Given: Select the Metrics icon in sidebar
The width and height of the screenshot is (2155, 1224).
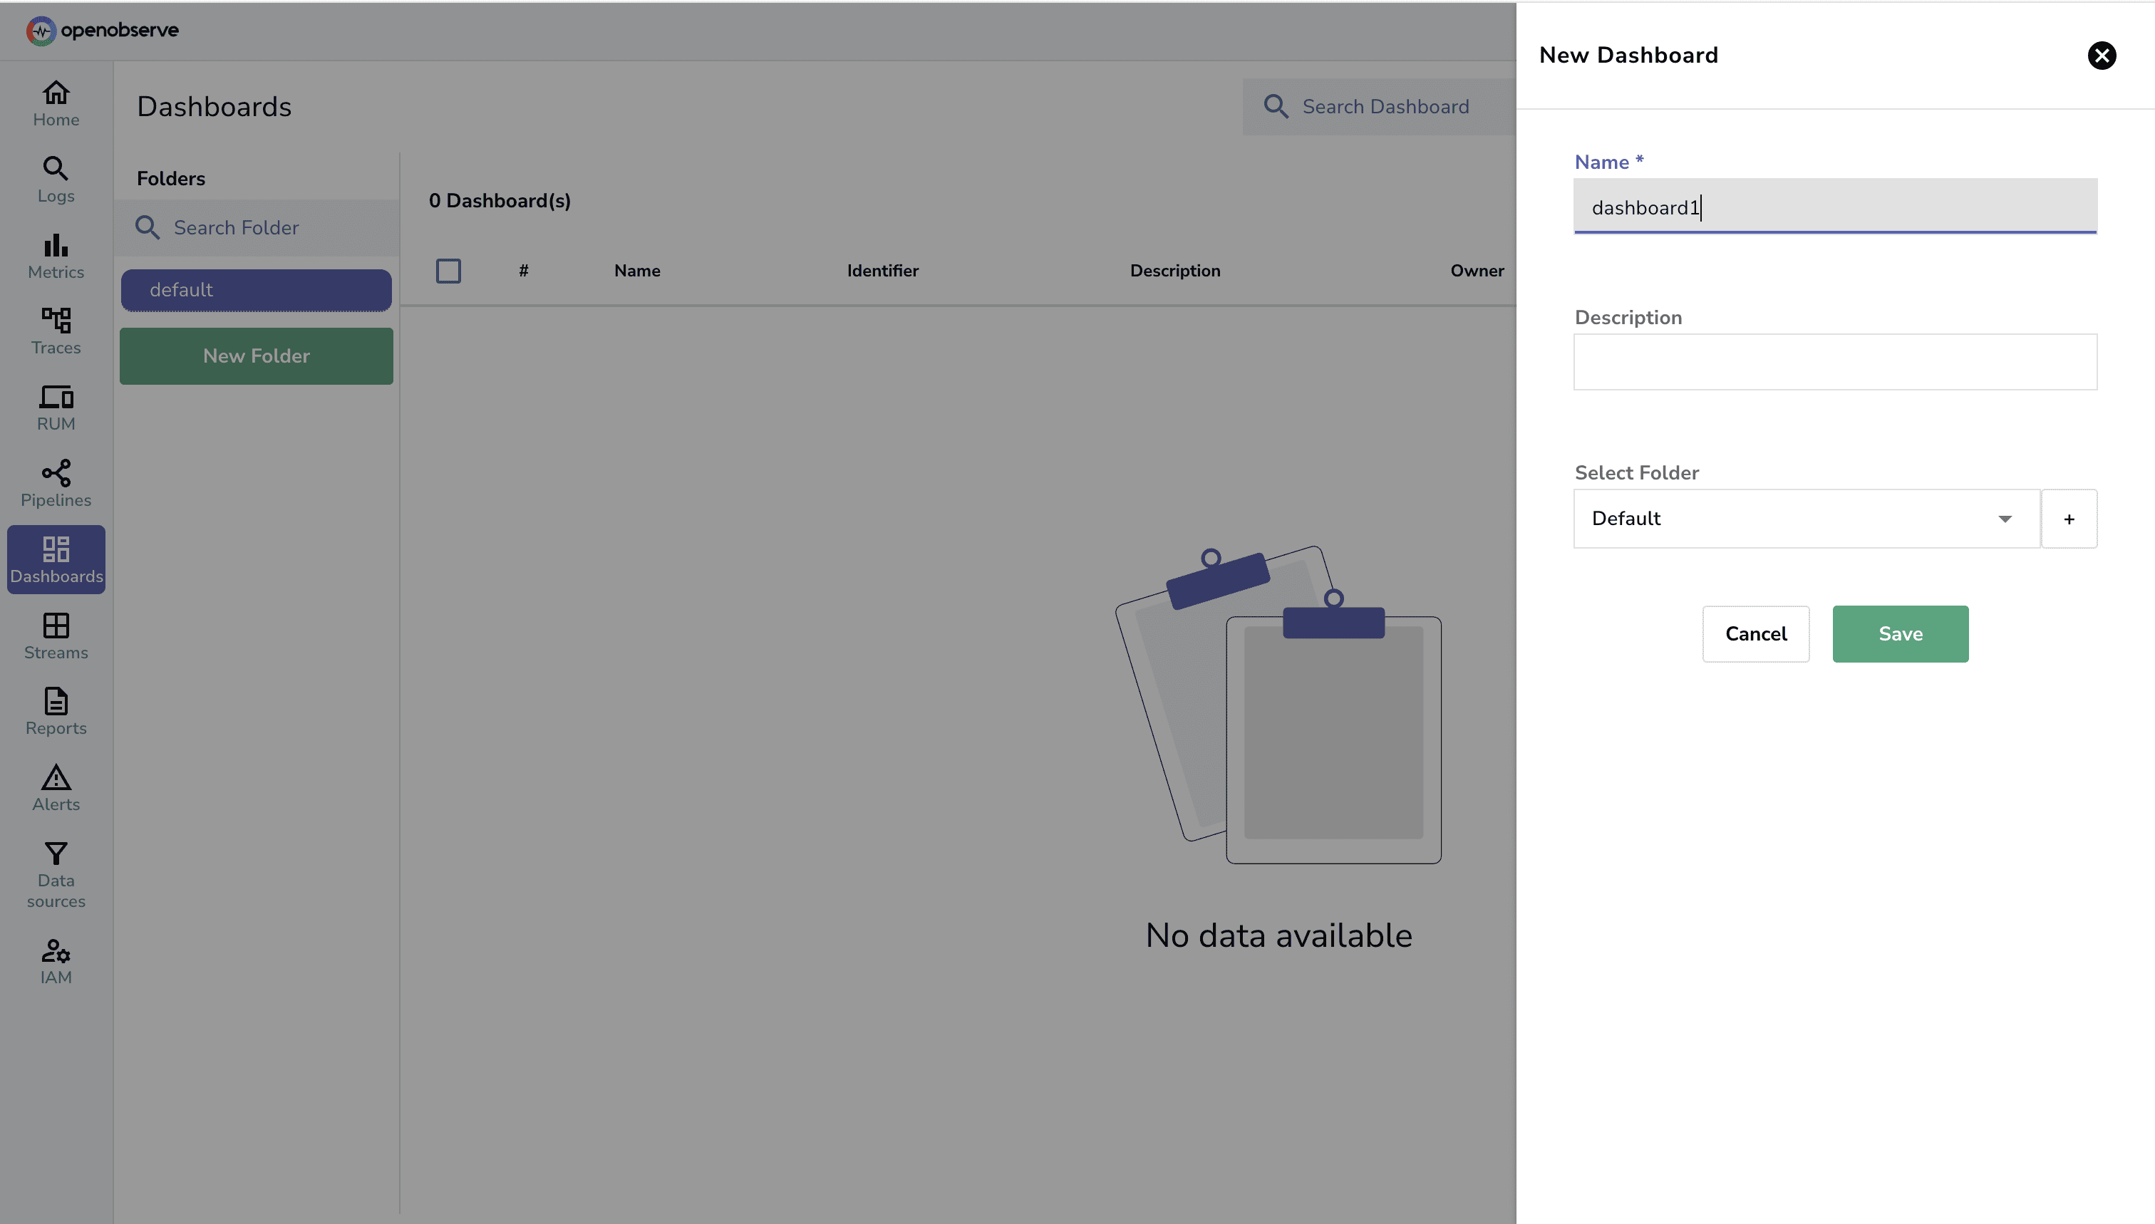Looking at the screenshot, I should [56, 255].
